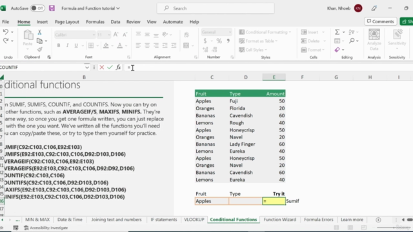413x232 pixels.
Task: Click the Search box
Action: tap(216, 8)
